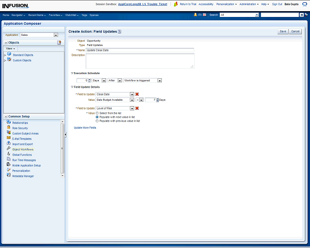Click the new object icon in Objects panel

[x=59, y=43]
